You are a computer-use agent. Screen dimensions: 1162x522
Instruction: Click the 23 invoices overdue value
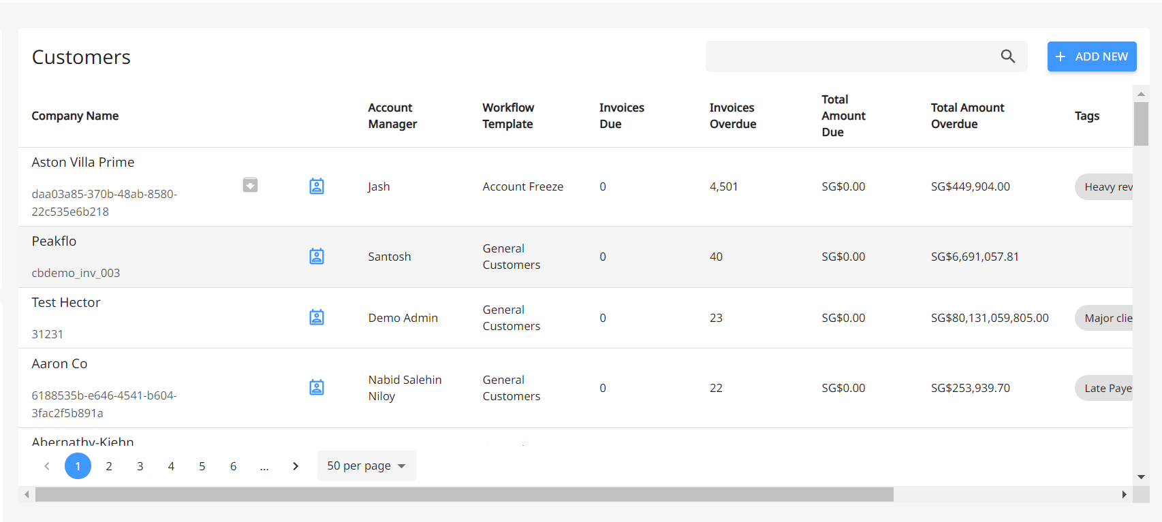716,318
